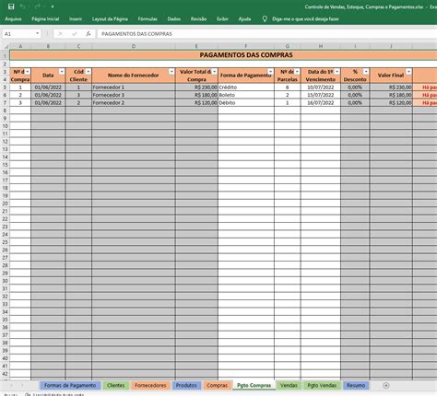This screenshot has height=396, width=437.
Task: Click the formula bar cancel X icon
Action: click(60, 34)
